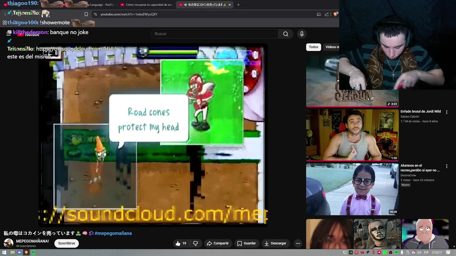Open Windows notification center icon
456x256 pixels.
(449, 252)
